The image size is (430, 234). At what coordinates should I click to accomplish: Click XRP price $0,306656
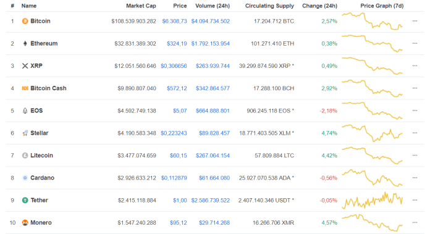(174, 66)
